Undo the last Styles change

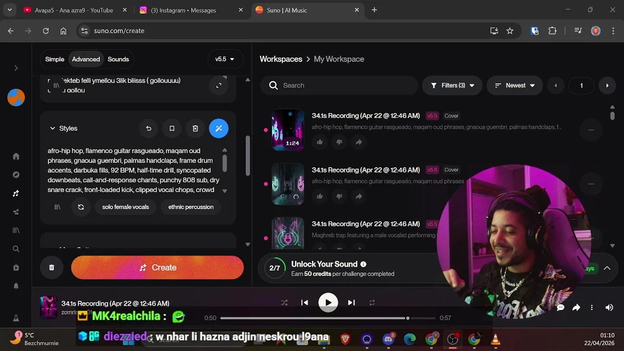149,128
